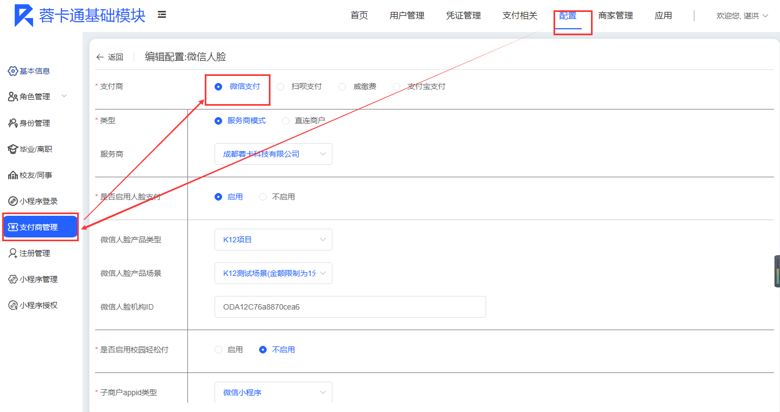Image resolution: width=780 pixels, height=412 pixels.
Task: Click the 校友/同事 sidebar icon
Action: click(x=13, y=175)
